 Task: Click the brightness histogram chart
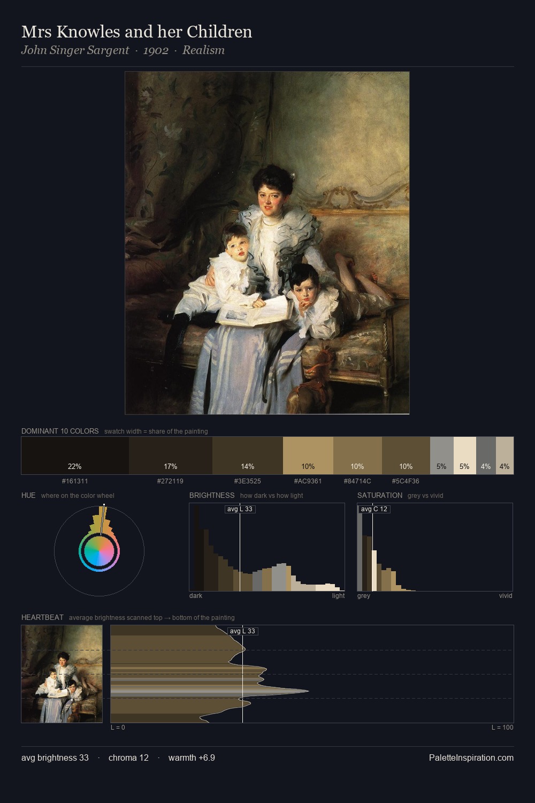click(x=267, y=547)
